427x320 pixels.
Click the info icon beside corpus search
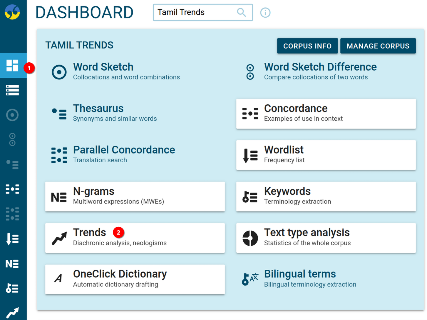[265, 13]
